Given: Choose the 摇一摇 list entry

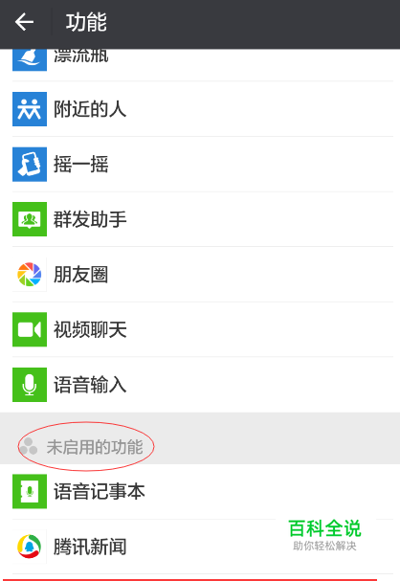Looking at the screenshot, I should click(200, 164).
